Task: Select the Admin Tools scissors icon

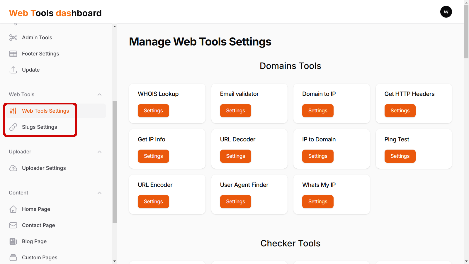Action: click(x=13, y=38)
